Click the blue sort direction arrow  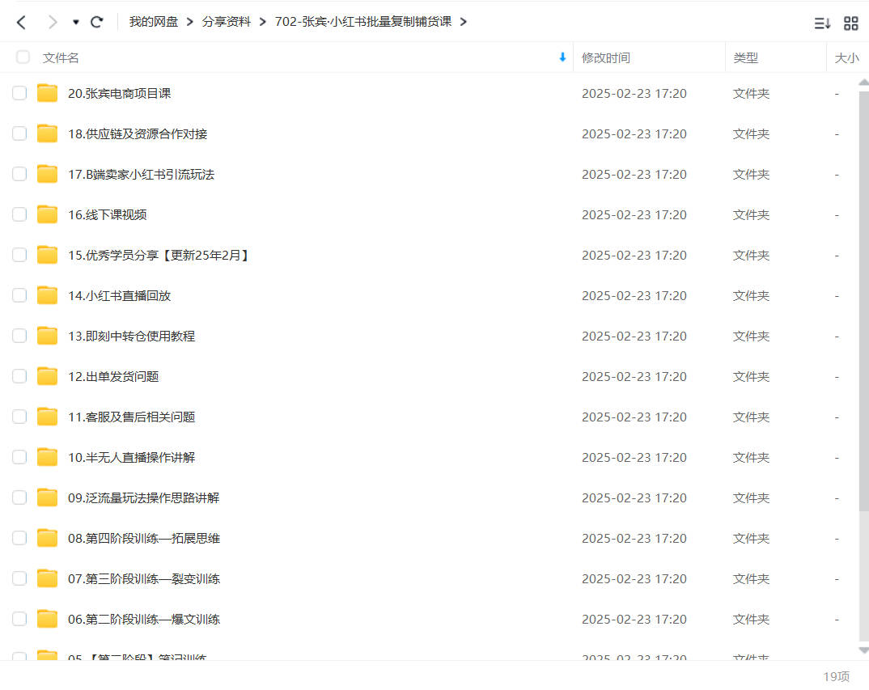pos(562,57)
